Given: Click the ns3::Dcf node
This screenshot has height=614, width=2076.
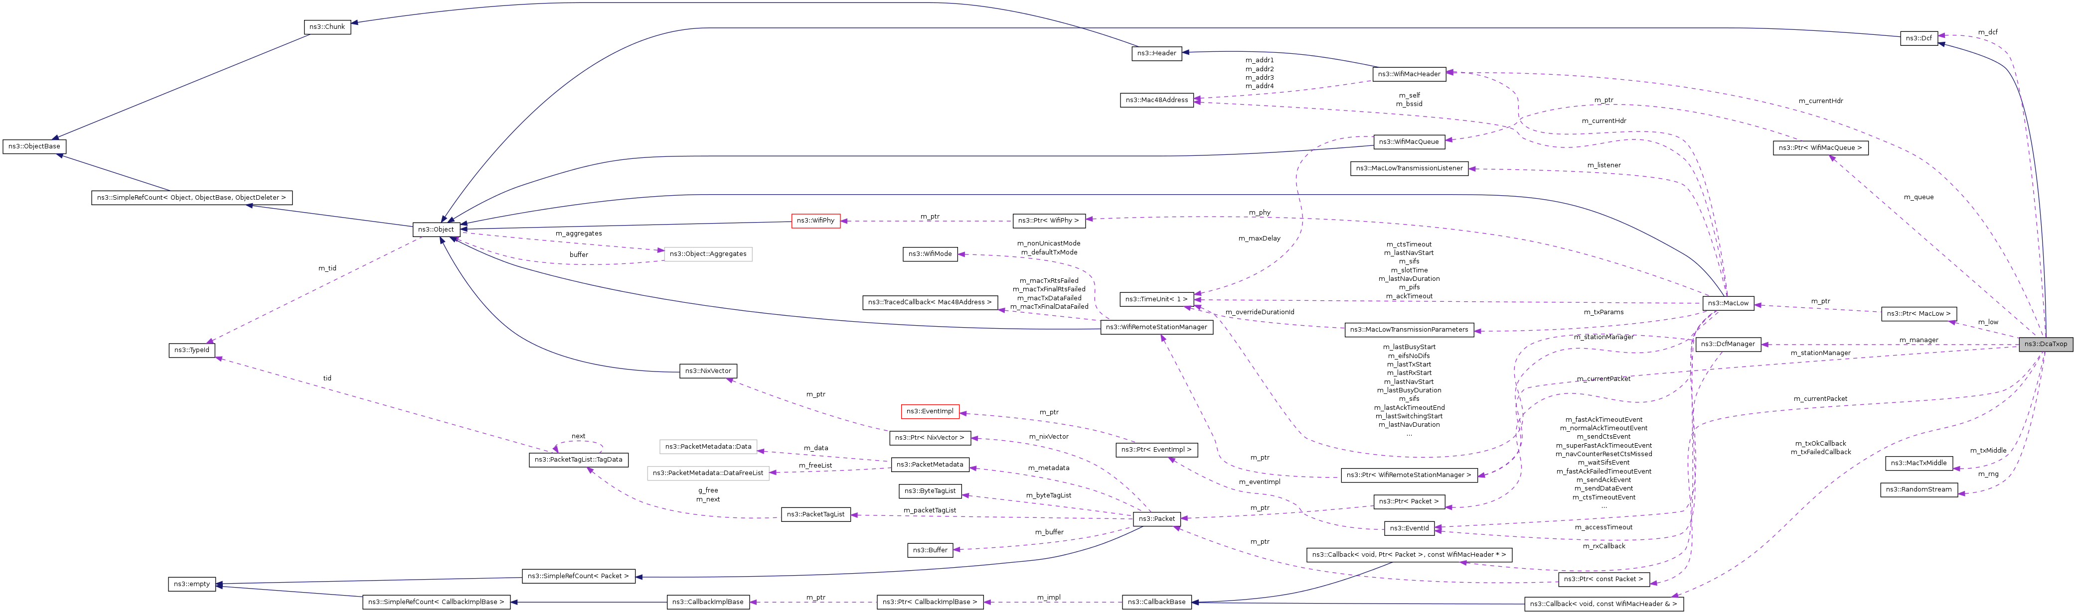Looking at the screenshot, I should 1919,38.
